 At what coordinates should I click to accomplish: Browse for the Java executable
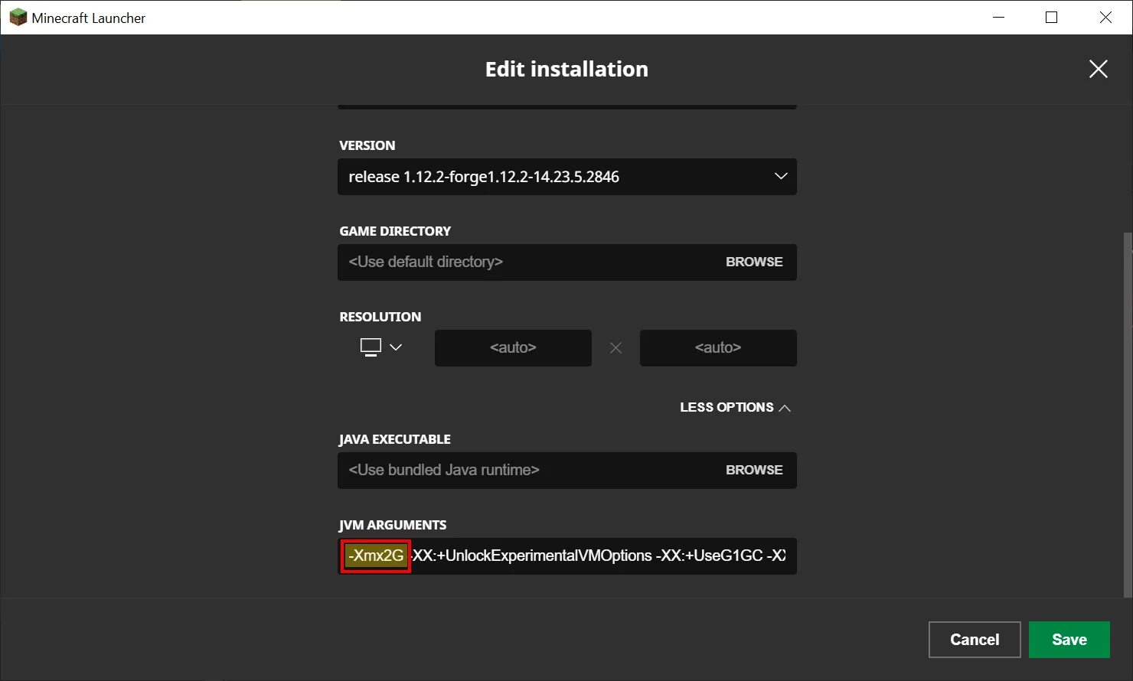click(754, 470)
